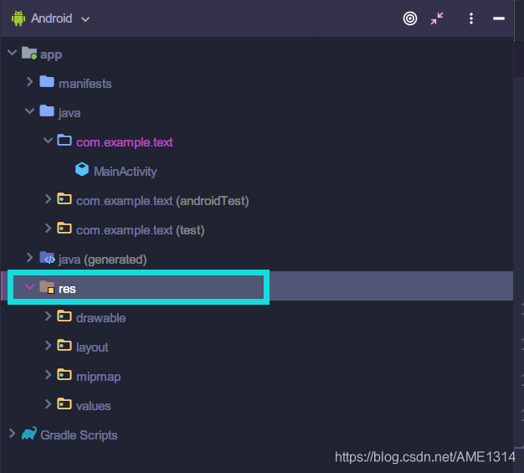Expand the com.example.text (test) chevron

coord(48,229)
